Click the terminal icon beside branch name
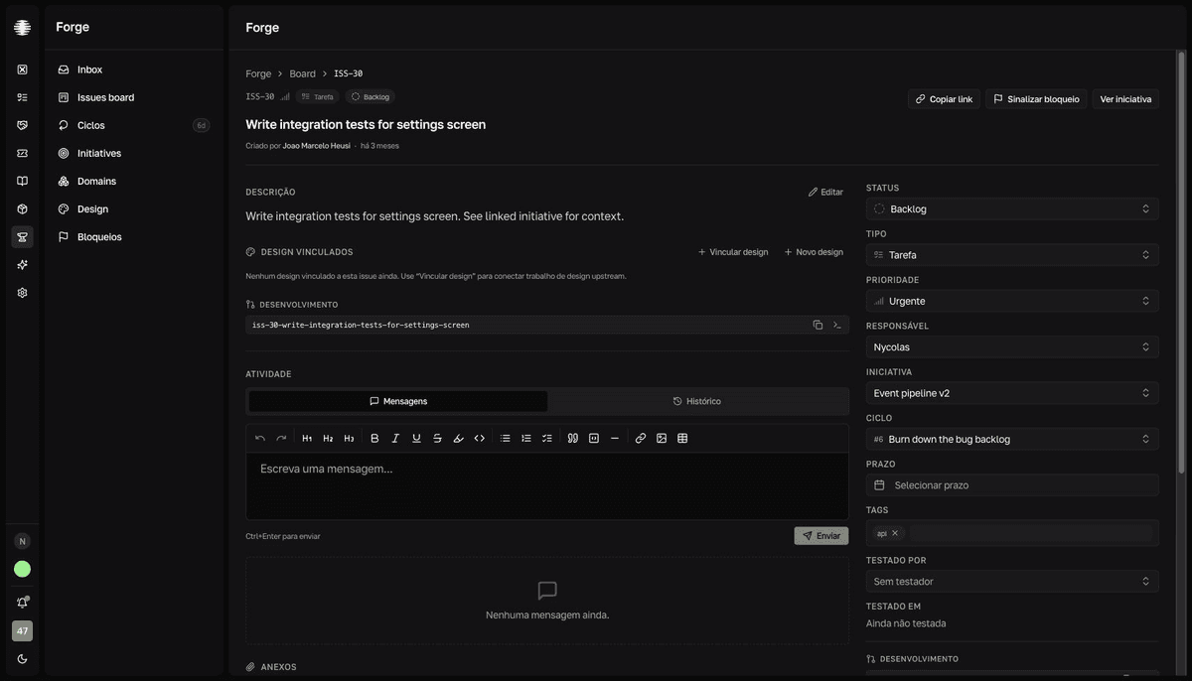The width and height of the screenshot is (1192, 681). point(837,325)
